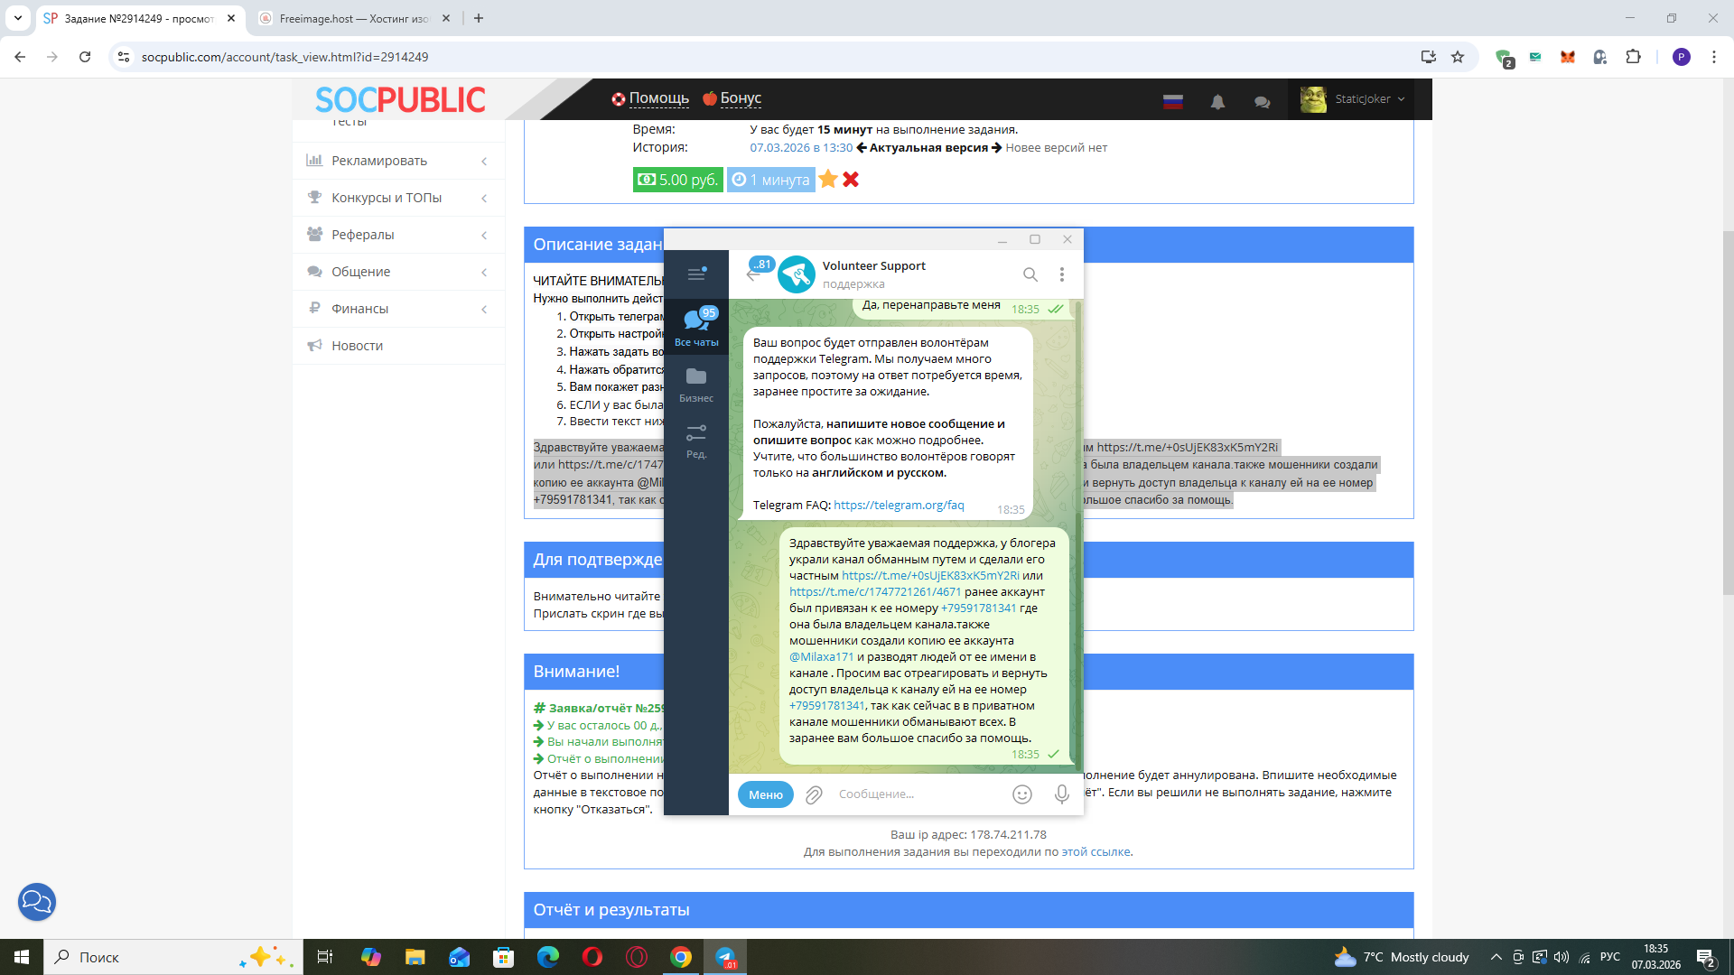Open the Chrome profile avatar
Viewport: 1734px width, 975px height.
tap(1682, 57)
